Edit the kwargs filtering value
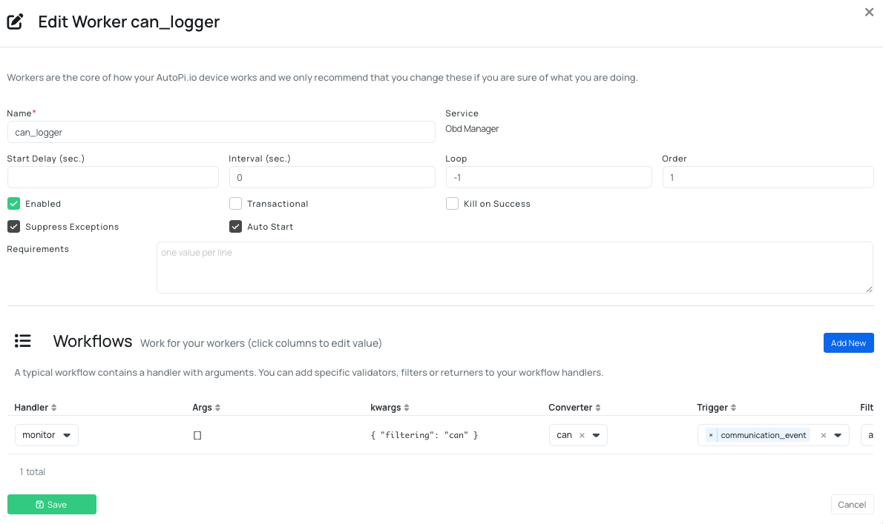883x524 pixels. click(424, 435)
